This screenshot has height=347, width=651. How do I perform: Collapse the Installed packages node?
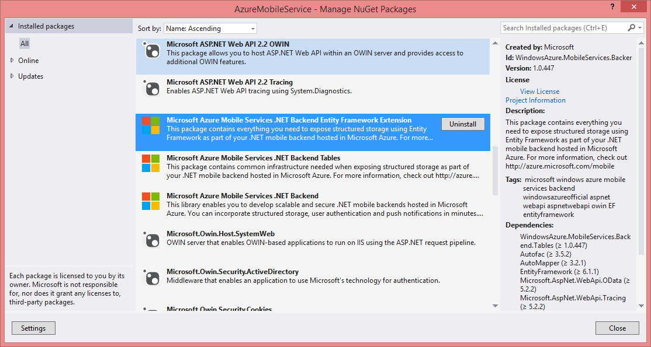click(x=11, y=26)
